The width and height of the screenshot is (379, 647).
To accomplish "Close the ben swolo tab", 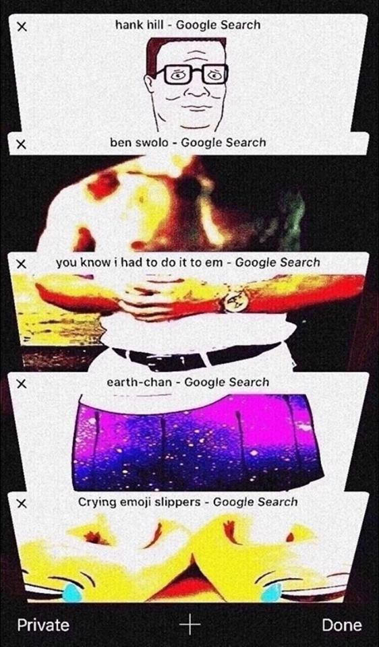I will [x=22, y=144].
